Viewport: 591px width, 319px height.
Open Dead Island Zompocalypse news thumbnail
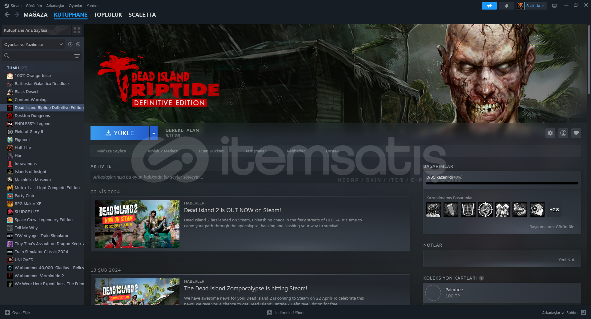(x=137, y=292)
